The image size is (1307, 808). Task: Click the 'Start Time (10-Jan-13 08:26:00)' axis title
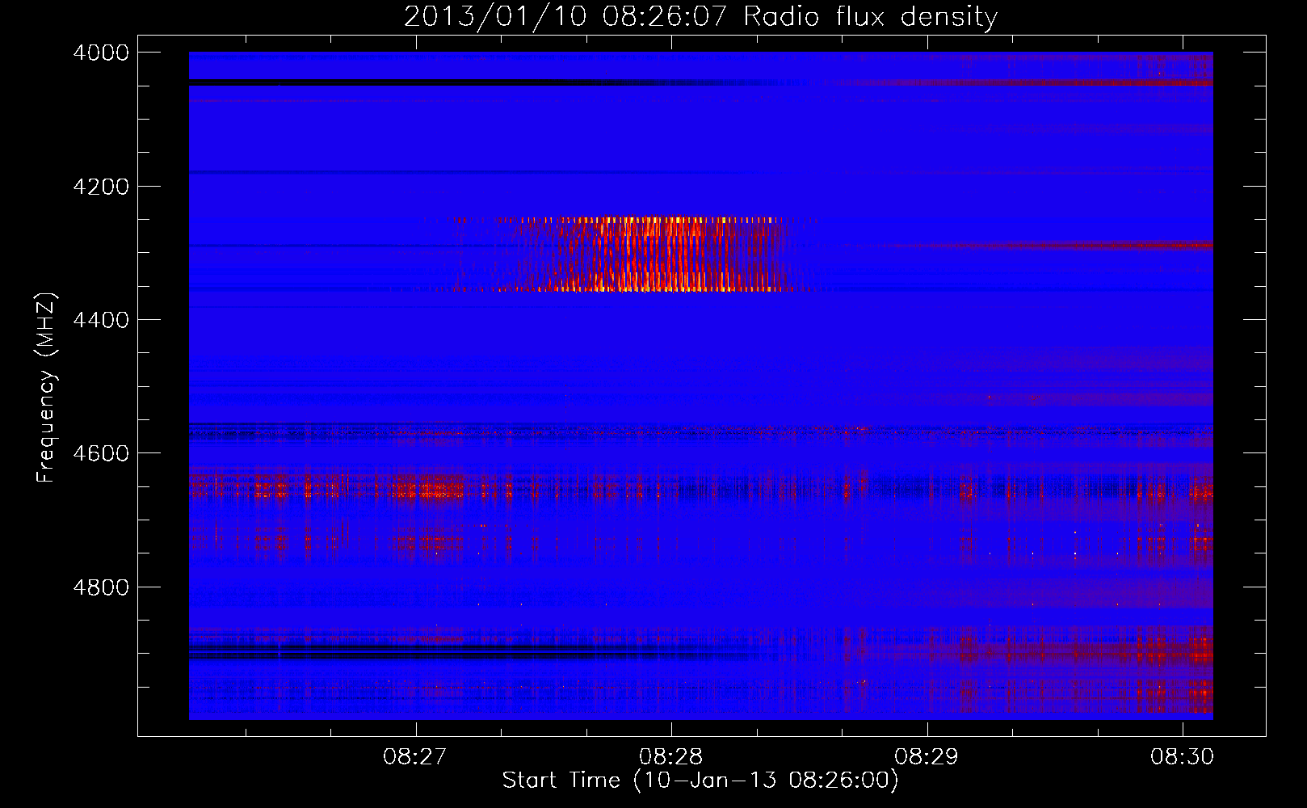(700, 781)
